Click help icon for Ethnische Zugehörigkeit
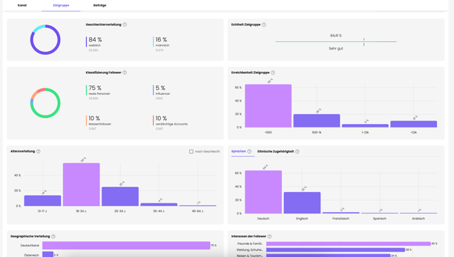Viewport: 454px width, 257px height. (297, 151)
